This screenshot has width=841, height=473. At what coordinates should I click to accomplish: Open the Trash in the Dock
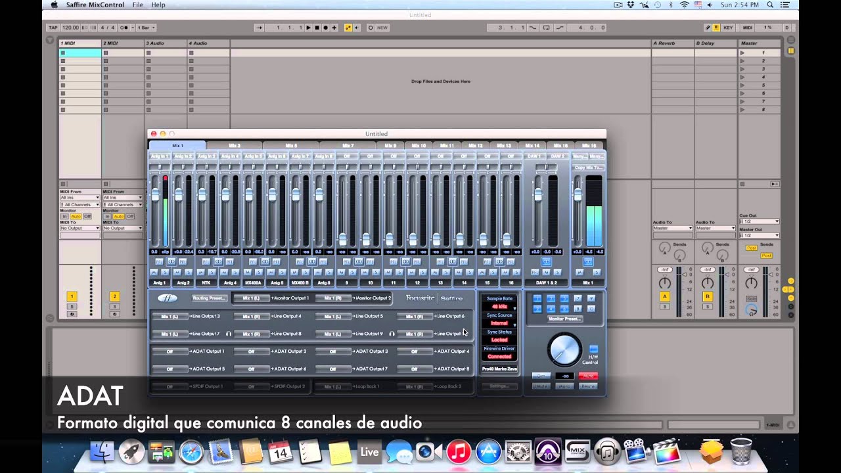[741, 451]
